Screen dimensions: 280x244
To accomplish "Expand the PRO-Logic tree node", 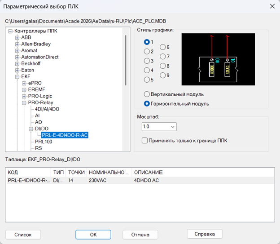I will pos(24,97).
